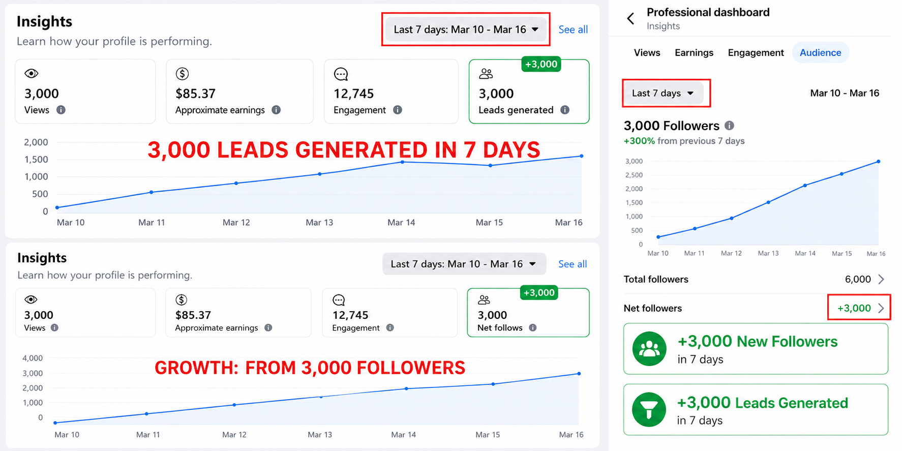The image size is (902, 451).
Task: Click the info icon next to Approximate earnings in top panel
Action: coord(276,110)
